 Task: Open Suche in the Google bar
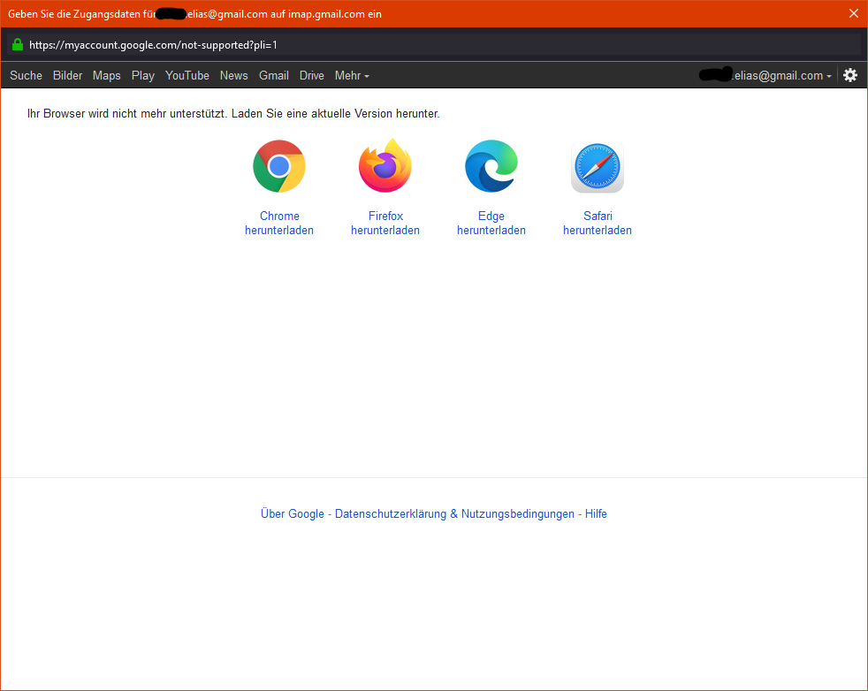26,75
